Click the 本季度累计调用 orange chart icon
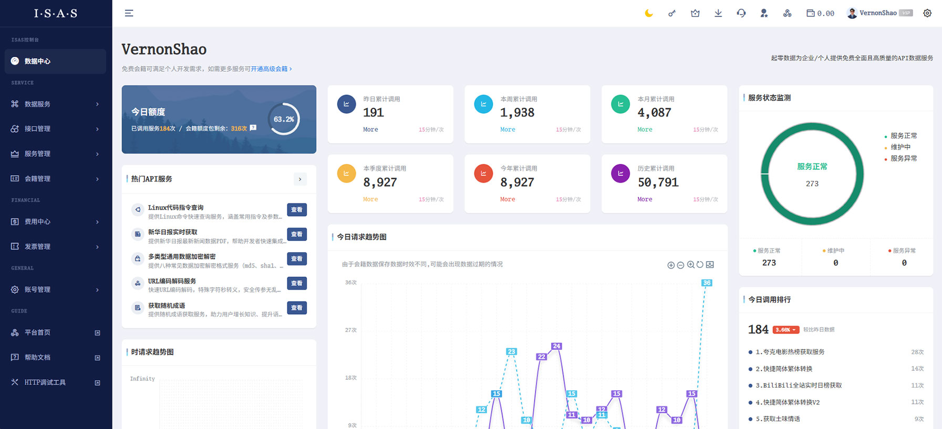942x429 pixels. (x=346, y=174)
